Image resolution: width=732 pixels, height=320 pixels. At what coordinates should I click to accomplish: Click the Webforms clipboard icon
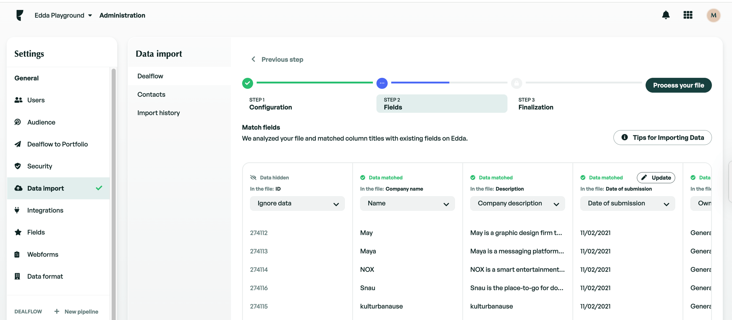click(17, 254)
